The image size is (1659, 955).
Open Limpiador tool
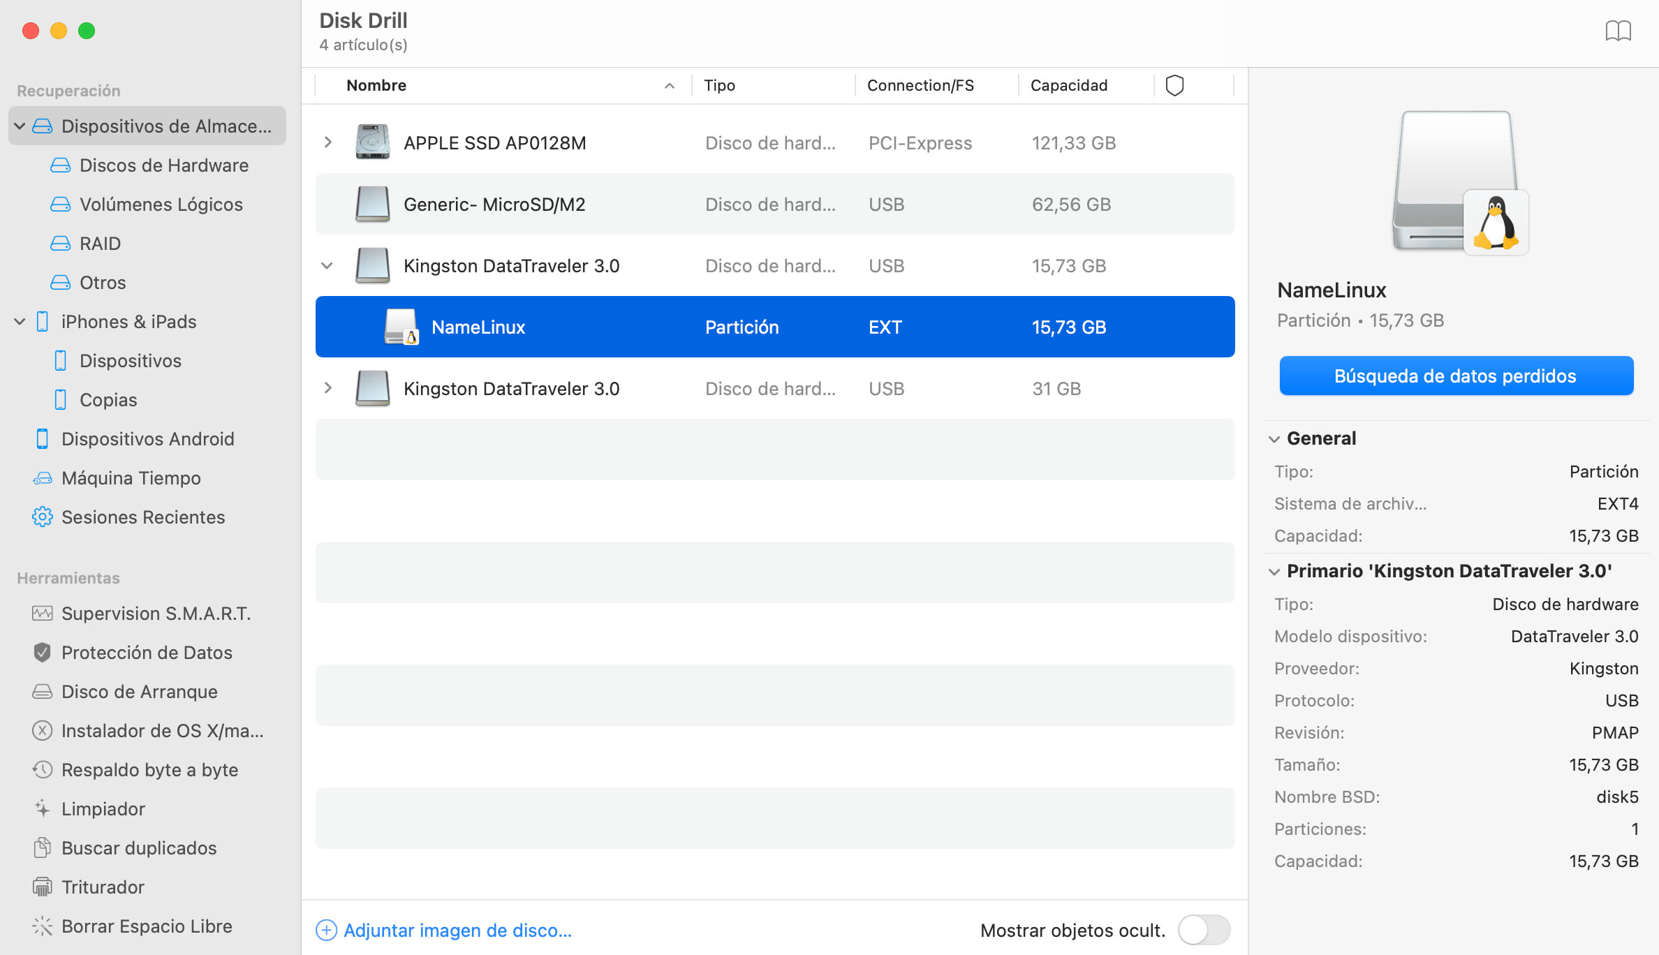(103, 808)
